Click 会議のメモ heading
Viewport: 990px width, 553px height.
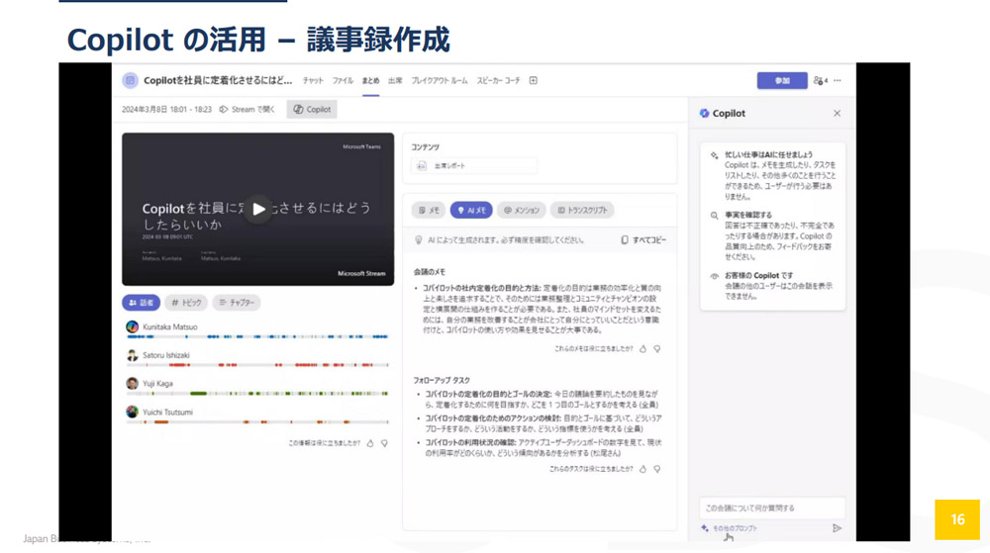[x=430, y=272]
